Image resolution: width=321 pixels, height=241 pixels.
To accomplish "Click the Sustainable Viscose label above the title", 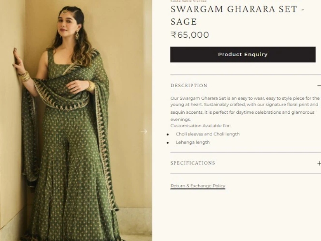I will coord(188,1).
